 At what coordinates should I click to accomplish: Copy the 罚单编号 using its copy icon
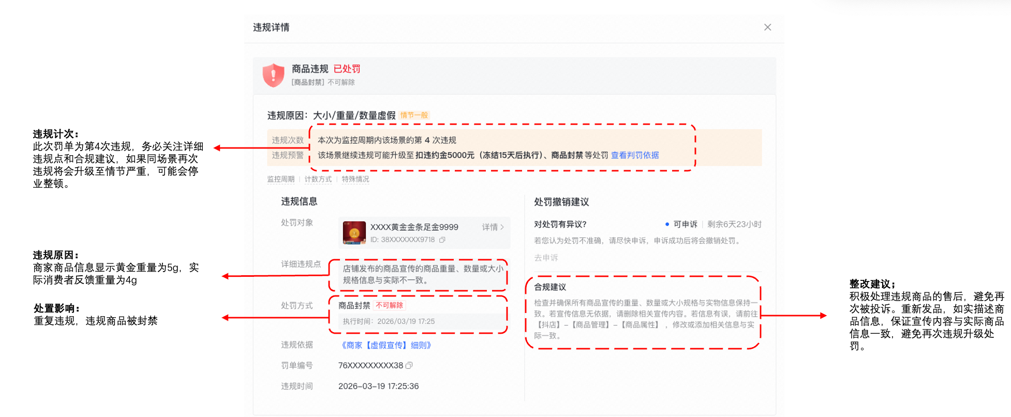[409, 366]
